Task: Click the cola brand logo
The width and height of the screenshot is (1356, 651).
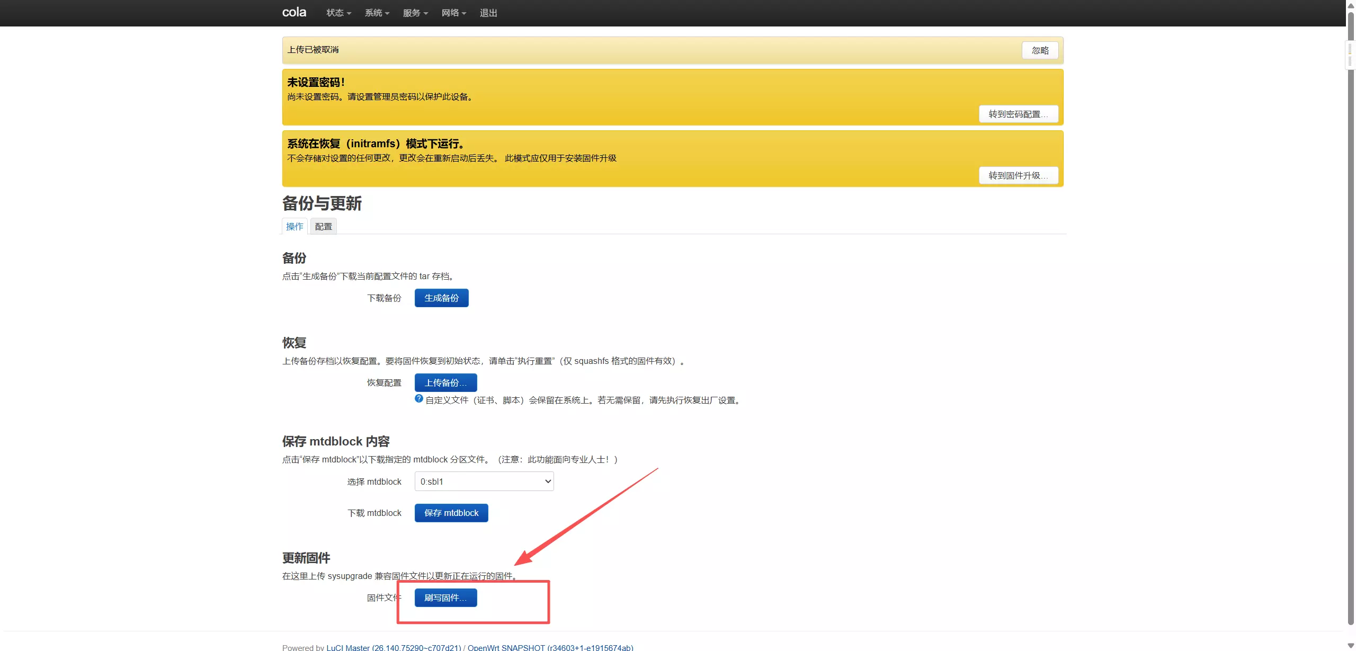Action: (x=294, y=12)
